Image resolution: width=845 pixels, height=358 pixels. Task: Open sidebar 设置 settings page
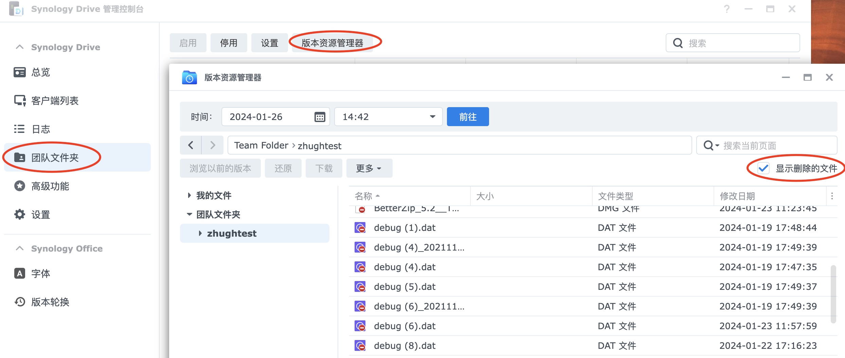[x=77, y=215]
